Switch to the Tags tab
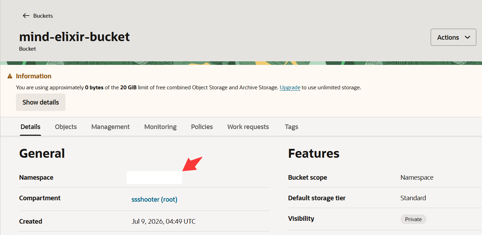This screenshot has width=482, height=235. 291,127
